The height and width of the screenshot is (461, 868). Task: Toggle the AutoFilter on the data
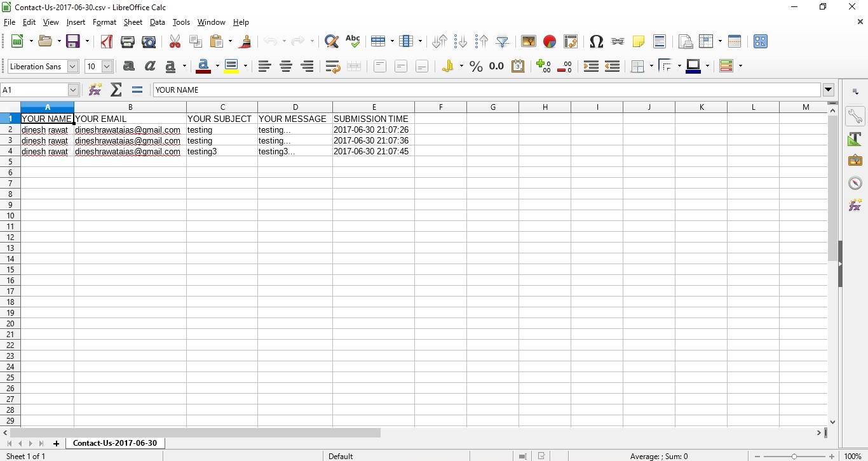click(x=503, y=42)
